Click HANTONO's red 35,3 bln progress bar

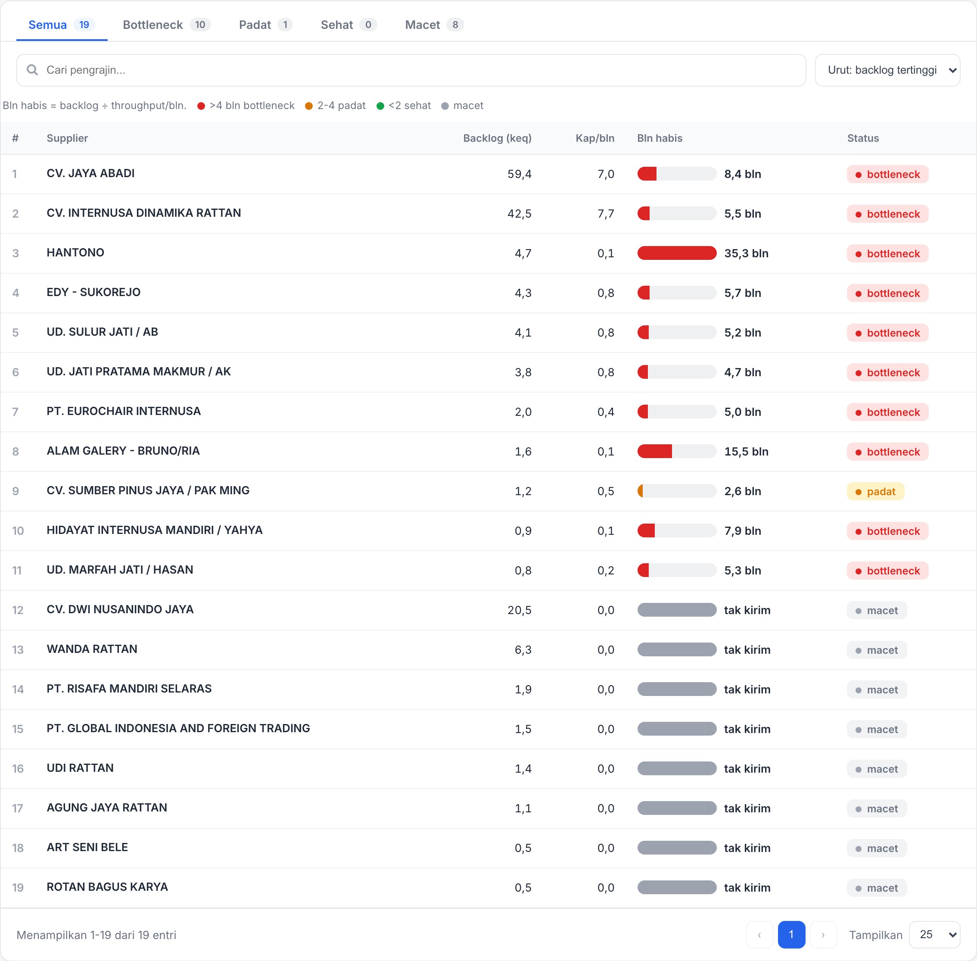tap(677, 253)
